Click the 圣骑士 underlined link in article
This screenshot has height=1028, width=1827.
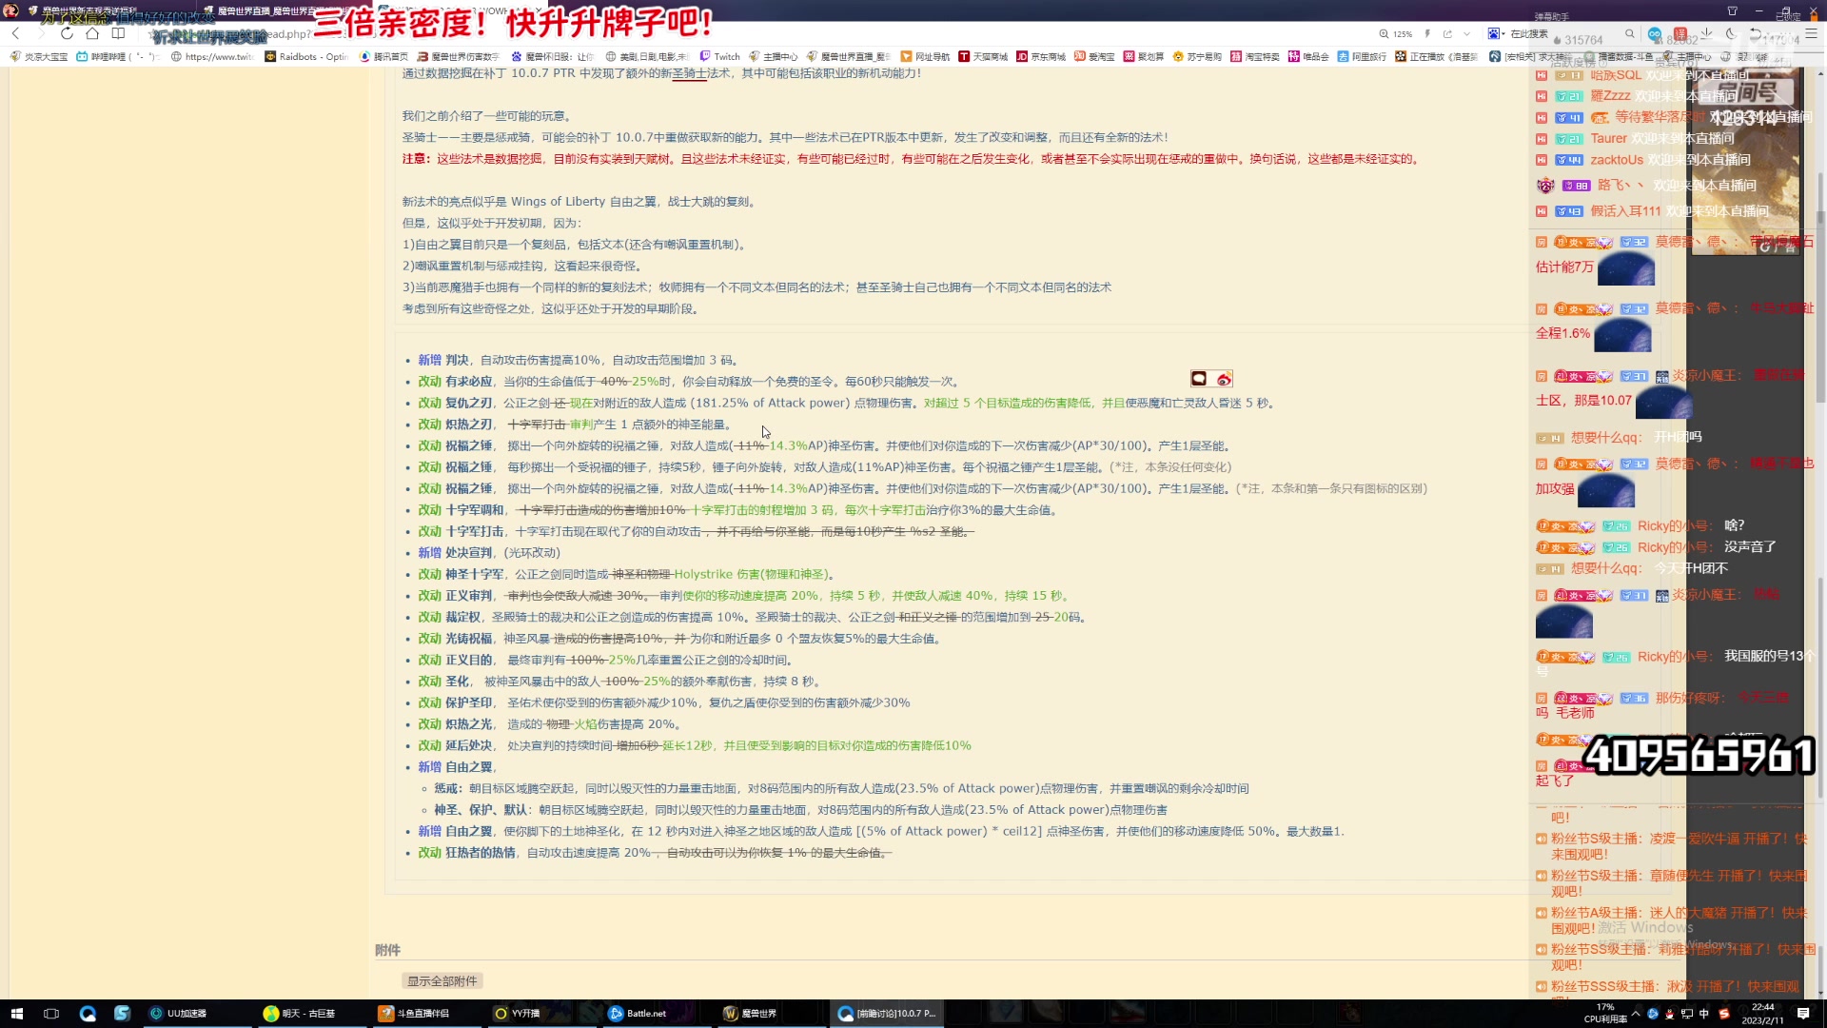(690, 73)
